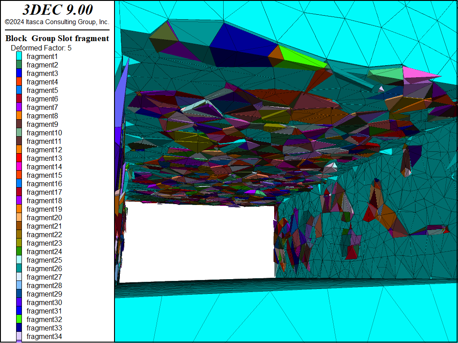This screenshot has height=343, width=458.
Task: Click the 3DEC 9.00 title
Action: coord(57,10)
